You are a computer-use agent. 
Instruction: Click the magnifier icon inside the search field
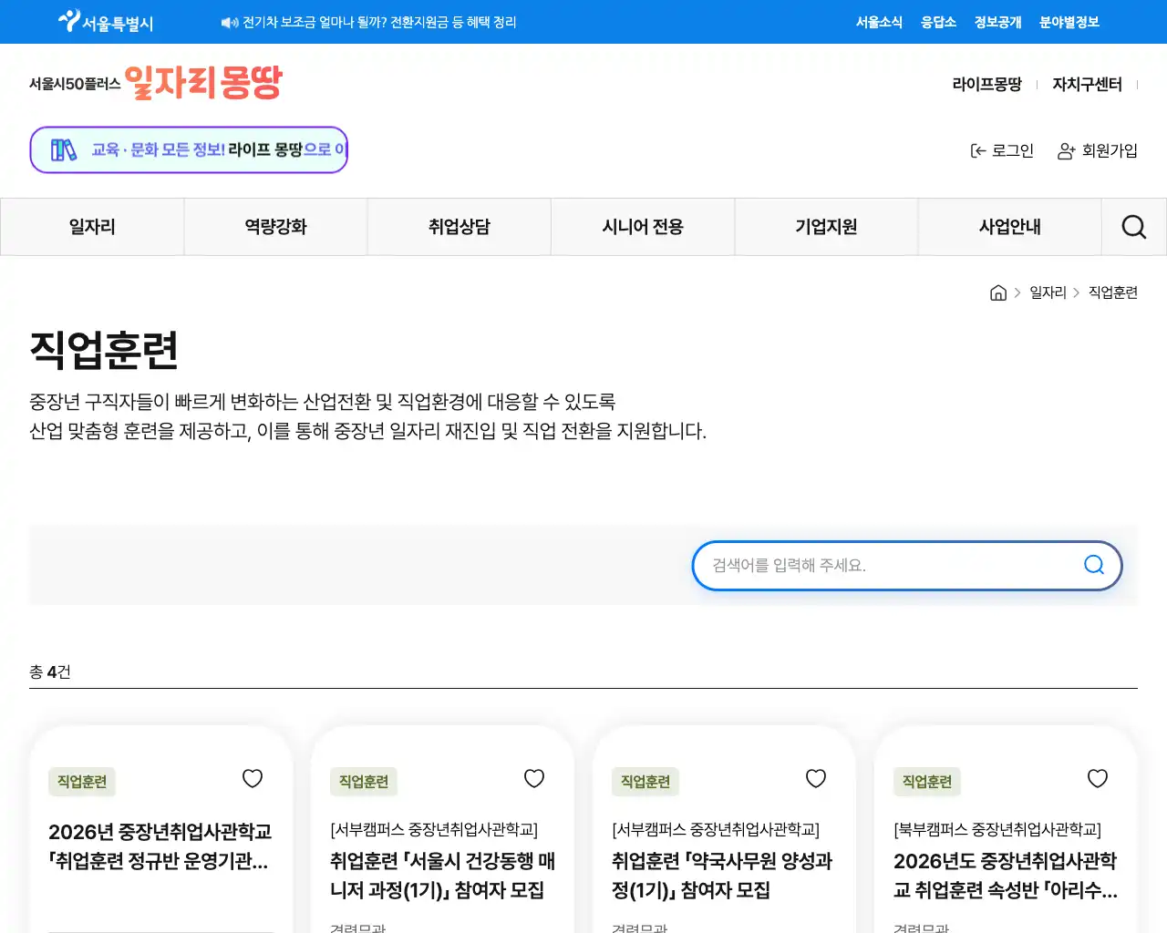1093,565
